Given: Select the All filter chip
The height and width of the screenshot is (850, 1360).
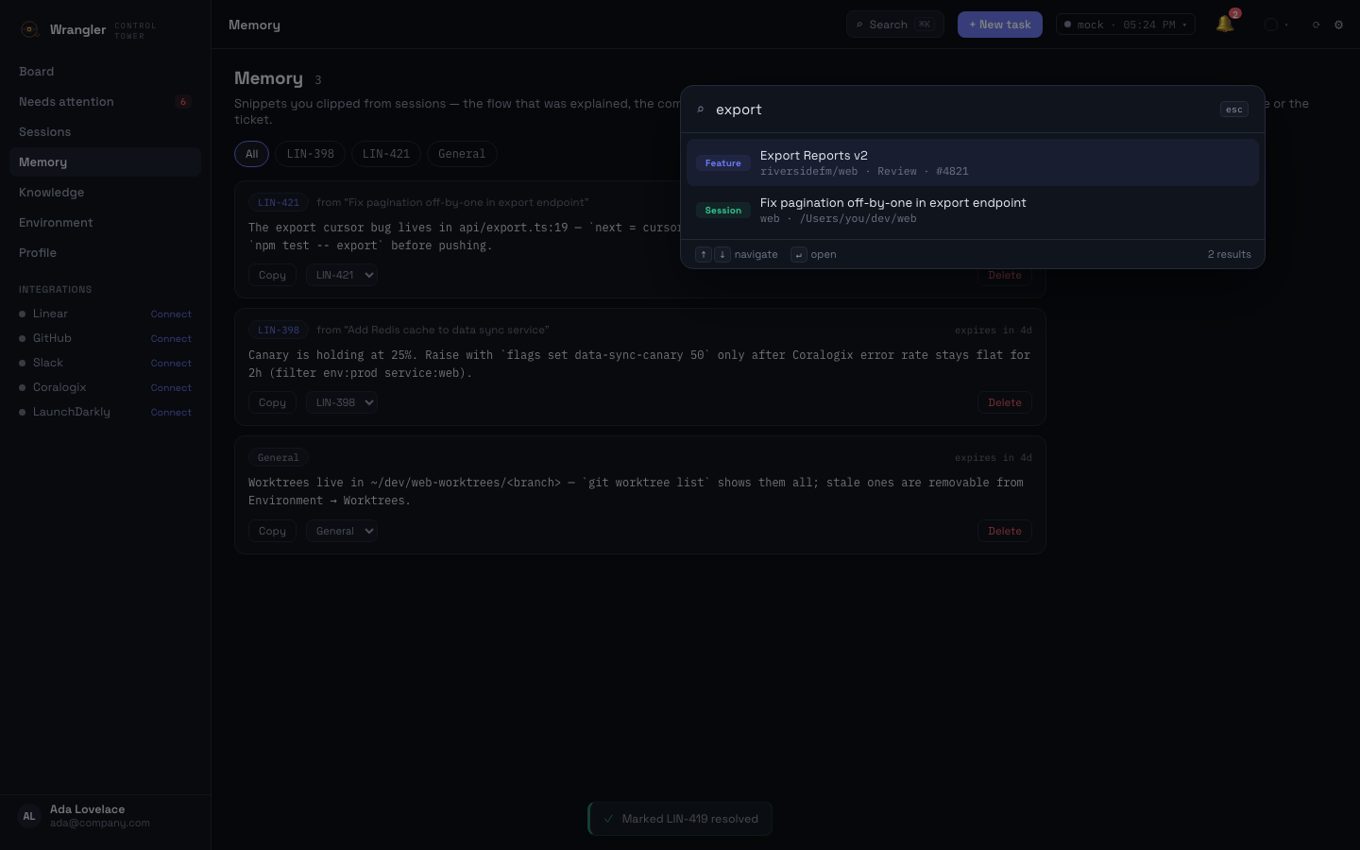Looking at the screenshot, I should click(x=251, y=154).
